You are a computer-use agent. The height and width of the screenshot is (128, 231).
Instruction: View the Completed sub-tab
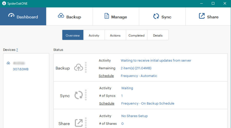pyautogui.click(x=137, y=35)
